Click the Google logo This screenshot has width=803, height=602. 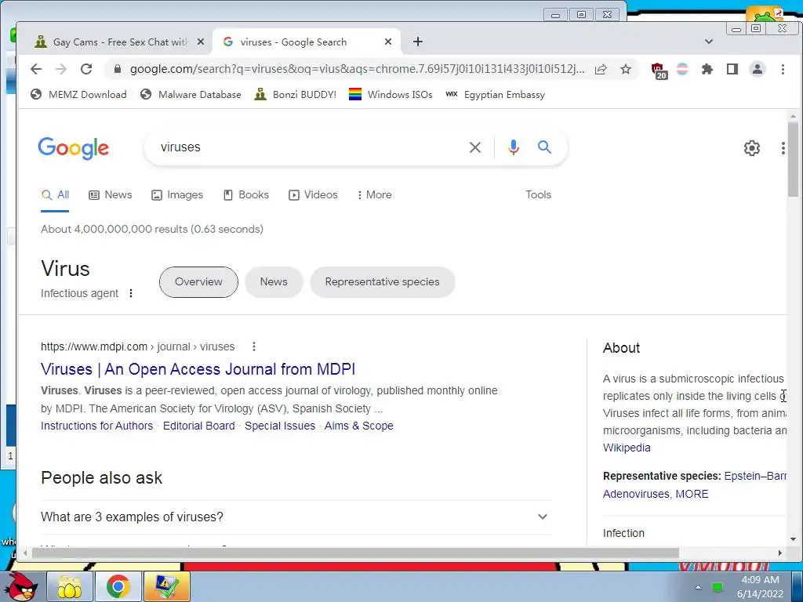[x=73, y=148]
